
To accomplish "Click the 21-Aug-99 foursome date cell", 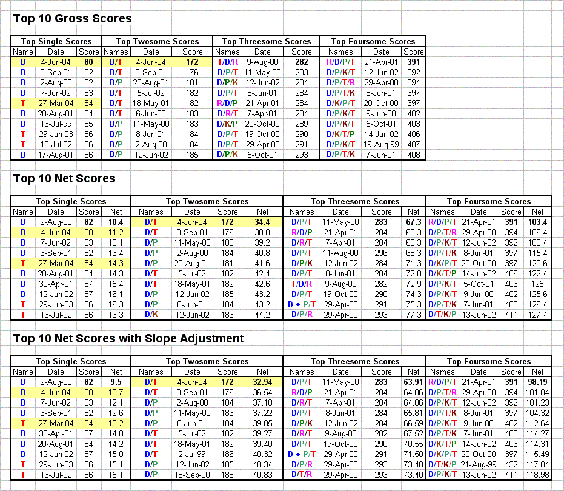I will [x=479, y=464].
